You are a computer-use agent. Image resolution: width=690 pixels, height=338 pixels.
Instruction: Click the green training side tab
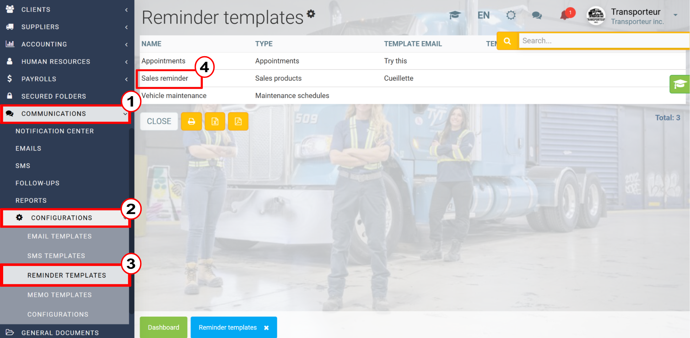(679, 84)
